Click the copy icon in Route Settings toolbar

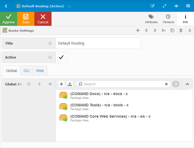click(x=172, y=31)
